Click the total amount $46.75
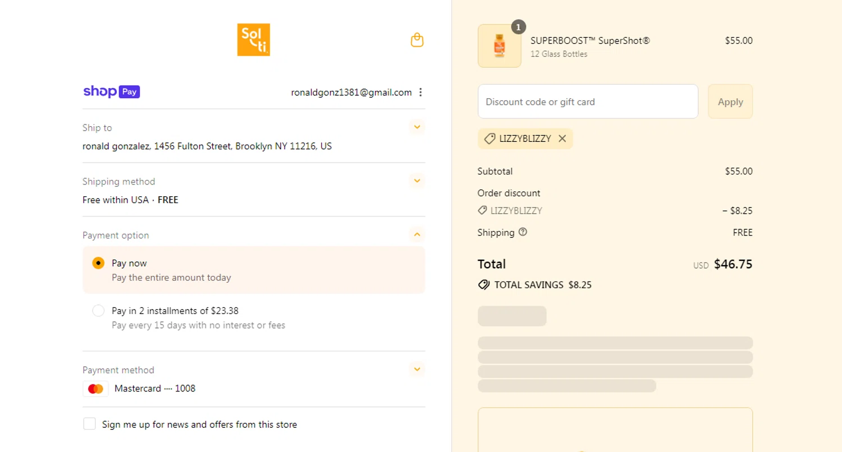This screenshot has height=452, width=842. pyautogui.click(x=733, y=264)
